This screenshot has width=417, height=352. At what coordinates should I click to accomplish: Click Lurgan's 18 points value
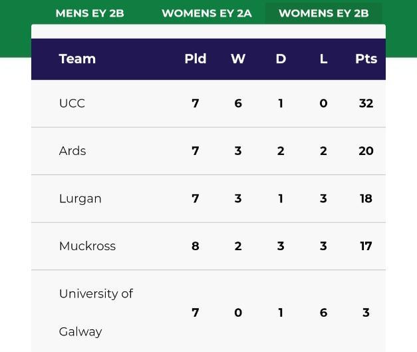pyautogui.click(x=366, y=198)
